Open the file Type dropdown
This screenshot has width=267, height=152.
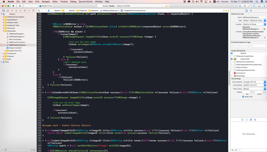click(254, 20)
